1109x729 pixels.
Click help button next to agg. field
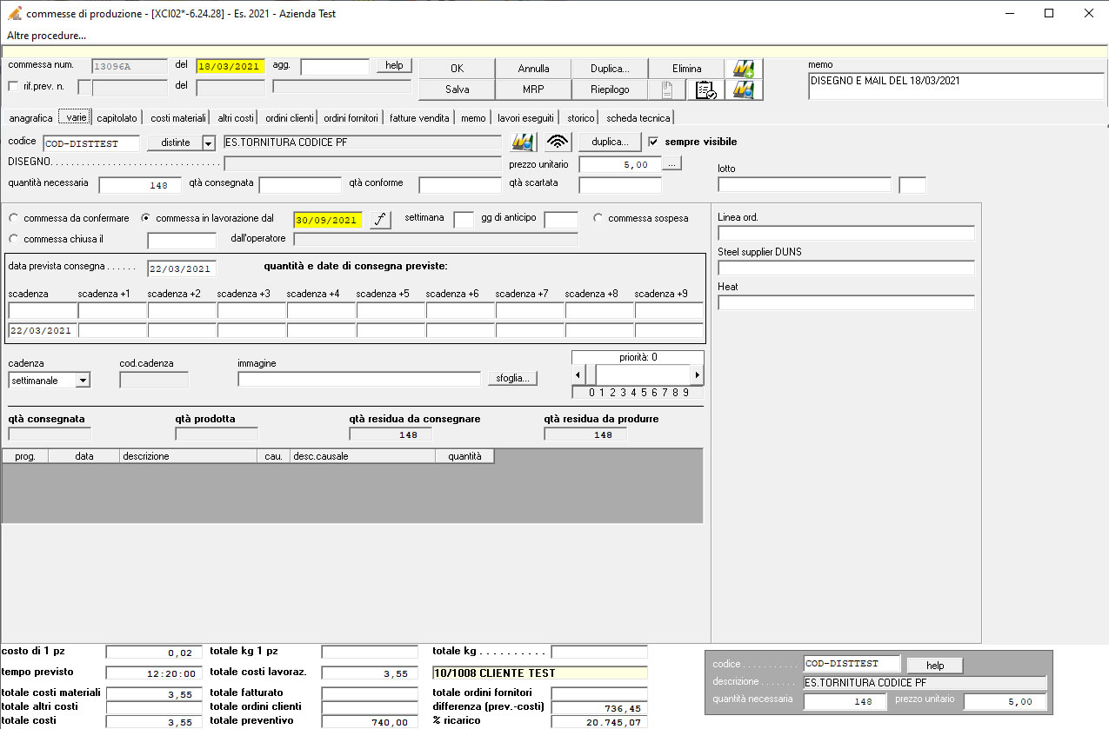pyautogui.click(x=394, y=66)
